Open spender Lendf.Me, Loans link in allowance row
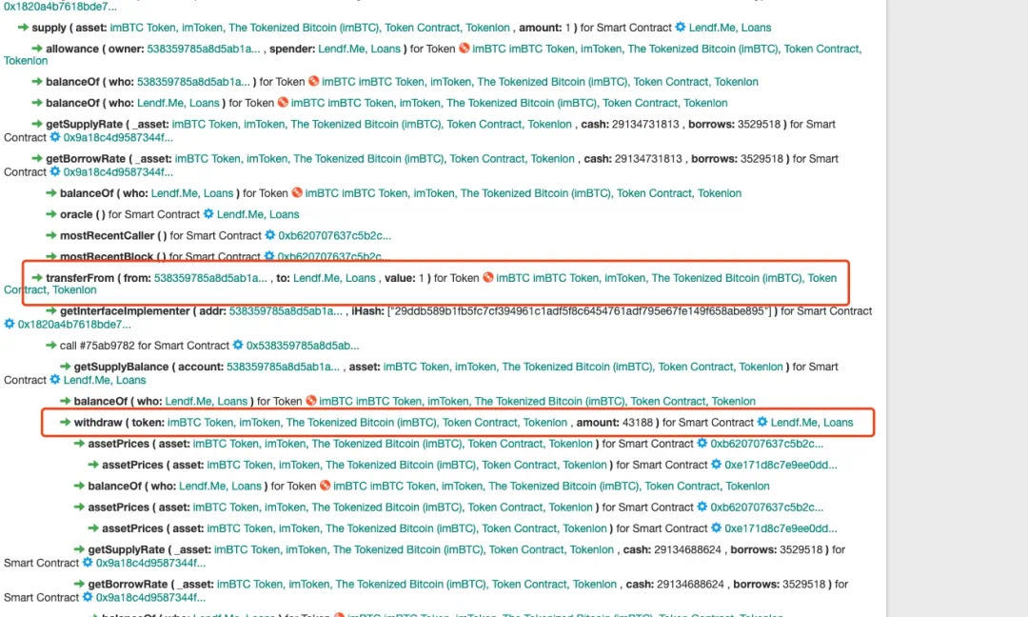 (x=359, y=49)
